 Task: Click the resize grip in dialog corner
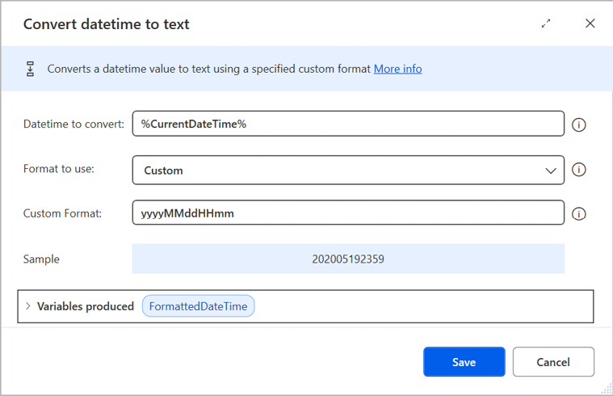tap(607, 390)
